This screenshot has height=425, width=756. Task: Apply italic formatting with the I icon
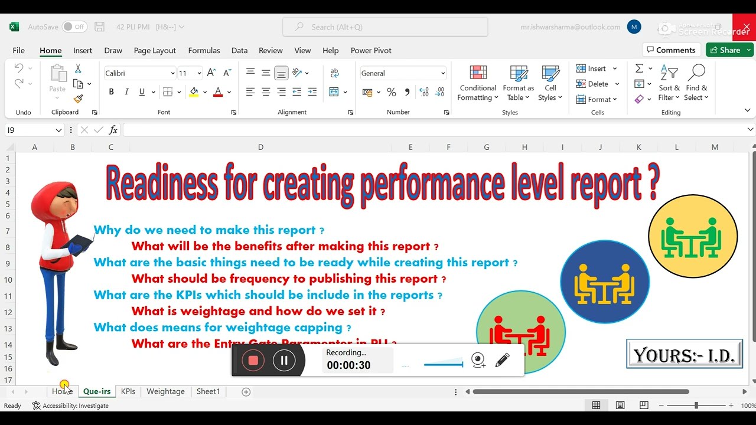(x=126, y=91)
